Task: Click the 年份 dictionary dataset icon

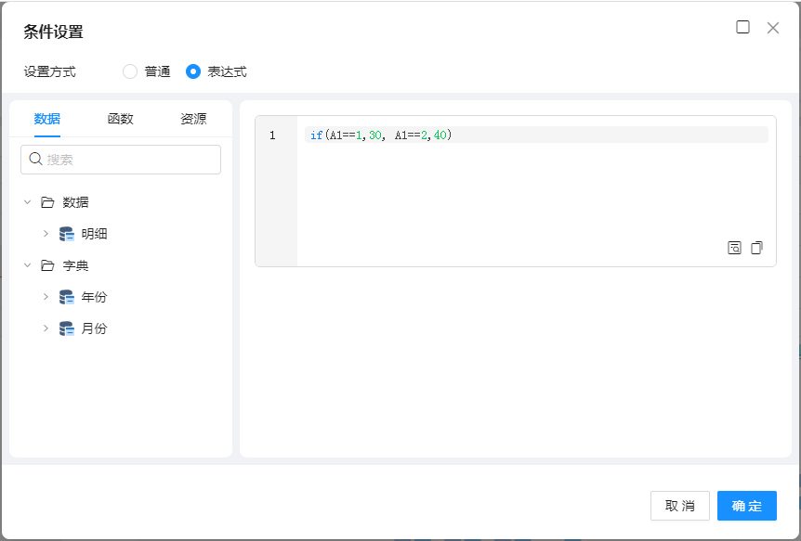Action: point(66,297)
